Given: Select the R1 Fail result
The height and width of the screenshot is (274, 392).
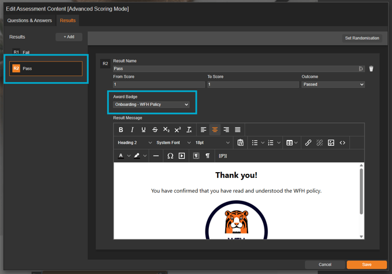Looking at the screenshot, I should pos(26,53).
